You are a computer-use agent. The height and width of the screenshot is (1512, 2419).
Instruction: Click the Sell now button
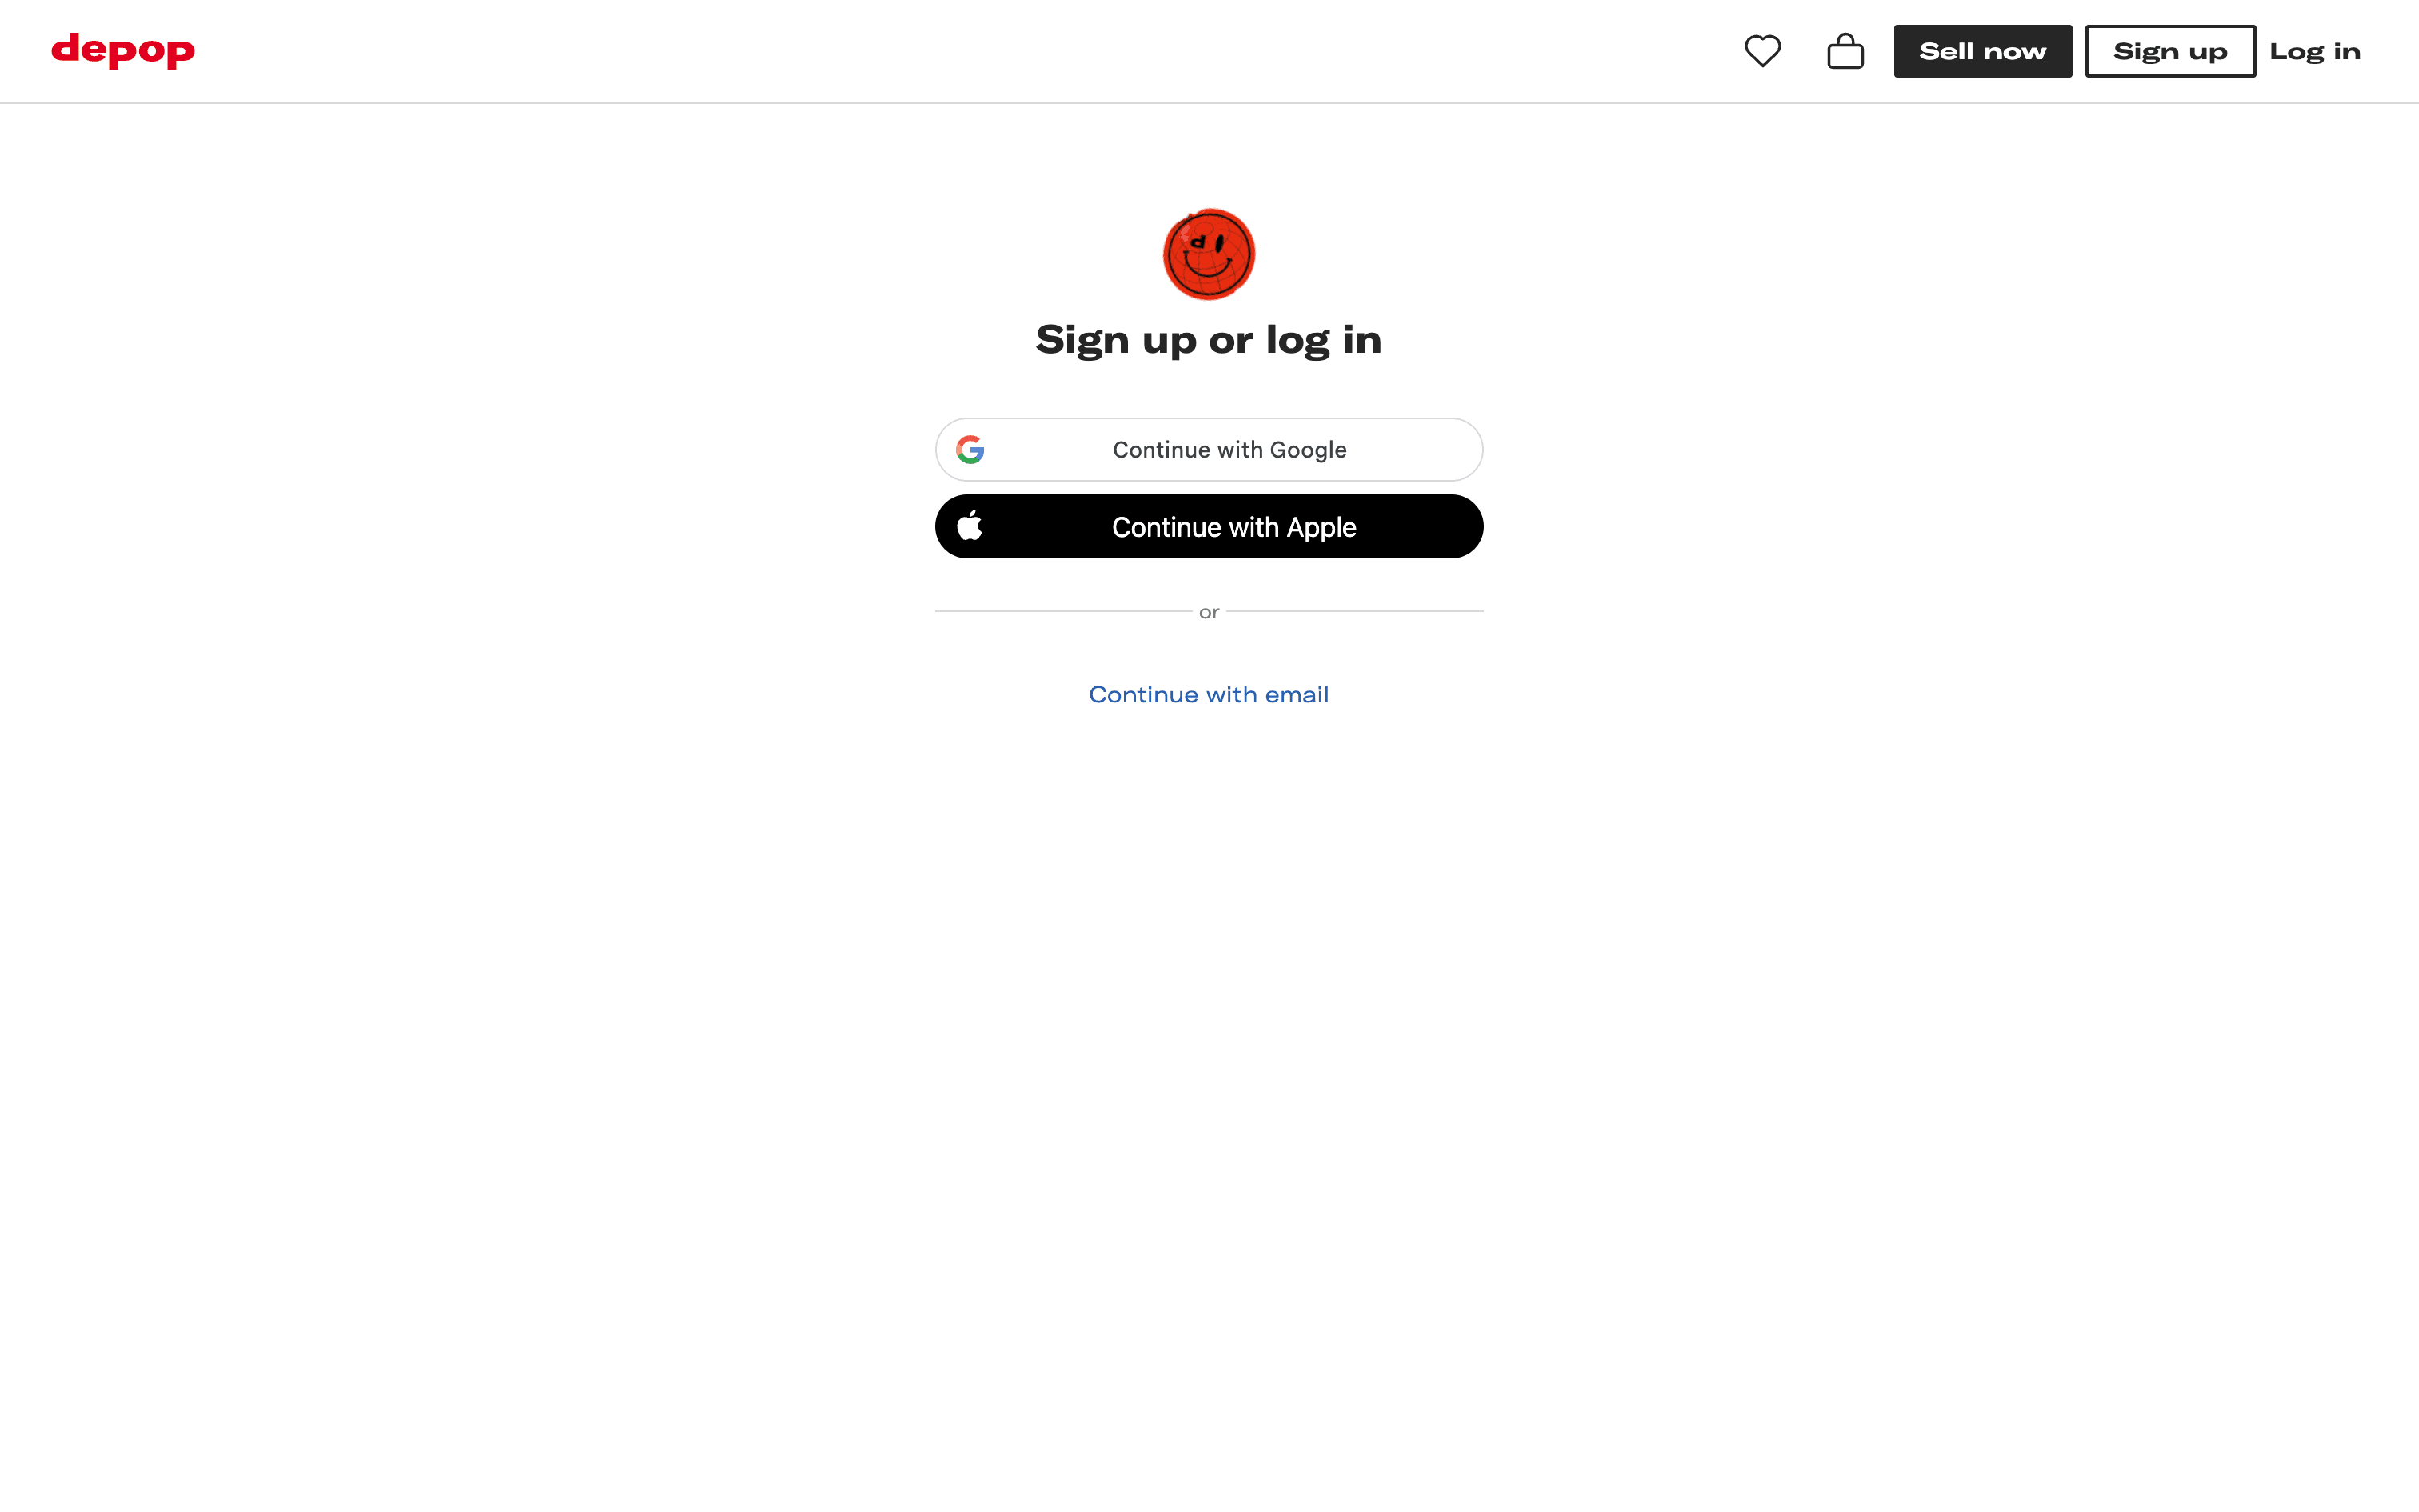[1982, 51]
